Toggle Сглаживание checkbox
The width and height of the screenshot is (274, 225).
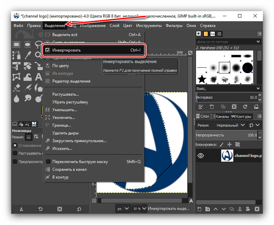point(15,145)
